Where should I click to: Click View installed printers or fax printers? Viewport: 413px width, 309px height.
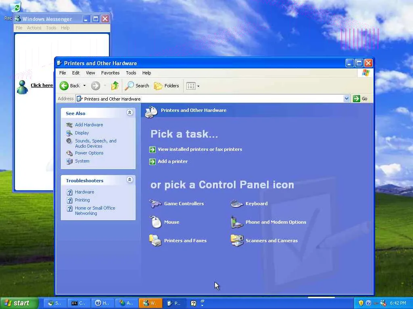[x=200, y=149]
